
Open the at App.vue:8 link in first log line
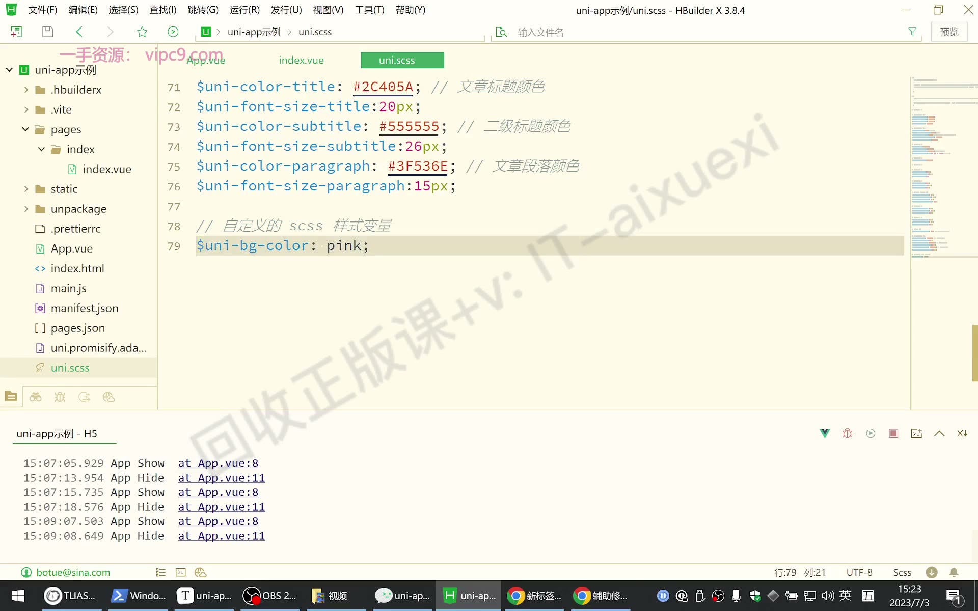pos(218,463)
